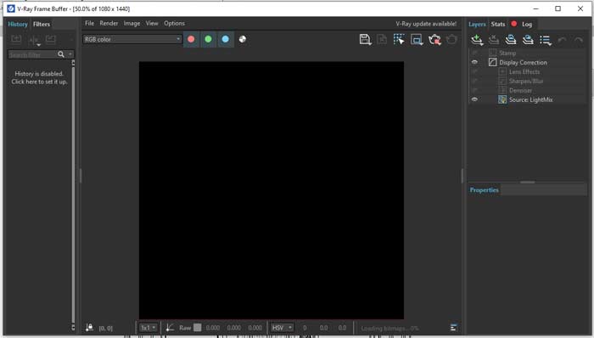Click the A/B compare history icon

click(x=34, y=40)
